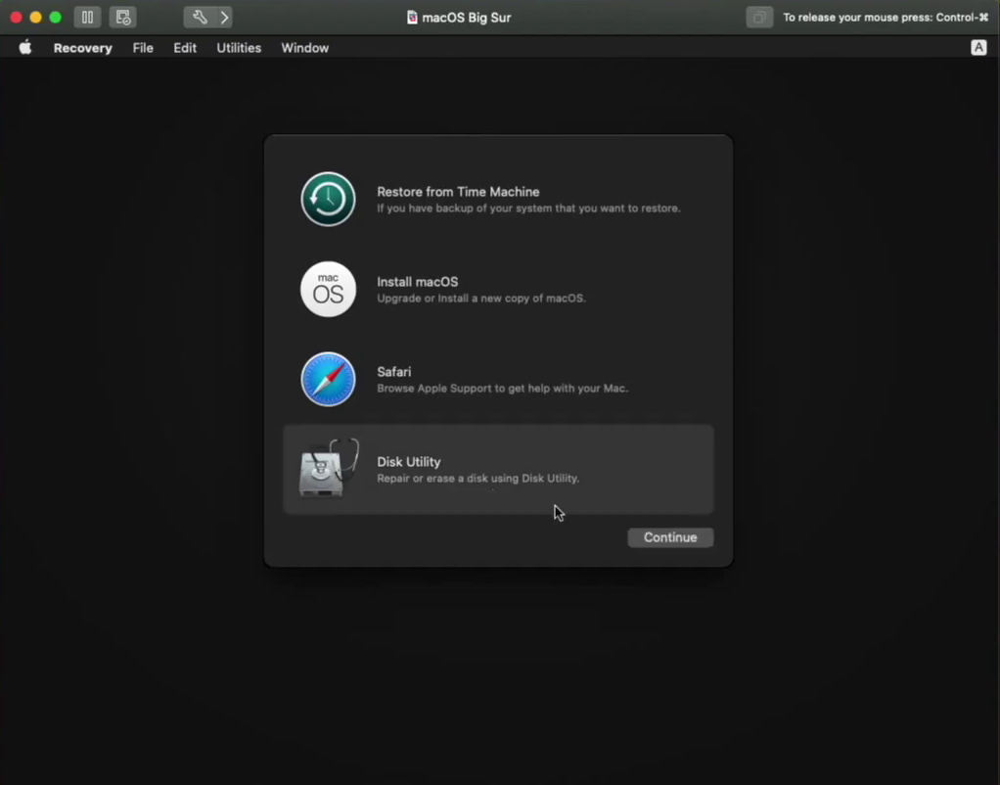Click the 'macOS Big Sur' window title

coord(466,18)
